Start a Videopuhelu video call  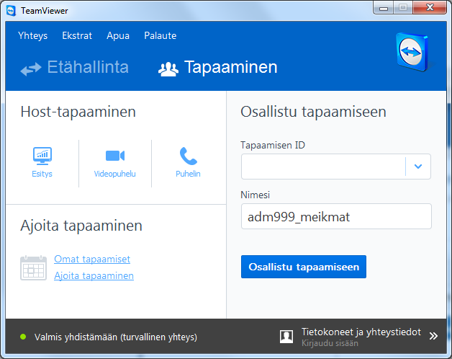point(114,162)
